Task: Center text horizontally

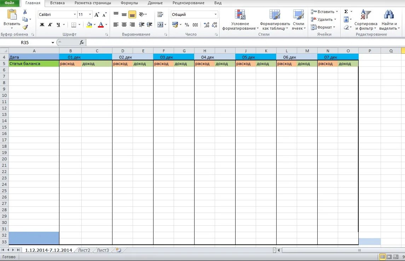Action: pyautogui.click(x=124, y=25)
